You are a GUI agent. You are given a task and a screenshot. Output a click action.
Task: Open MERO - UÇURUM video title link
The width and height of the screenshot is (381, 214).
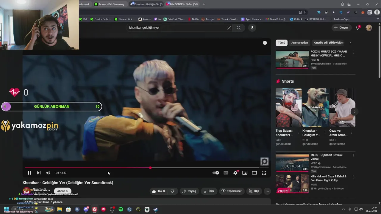coord(327,157)
